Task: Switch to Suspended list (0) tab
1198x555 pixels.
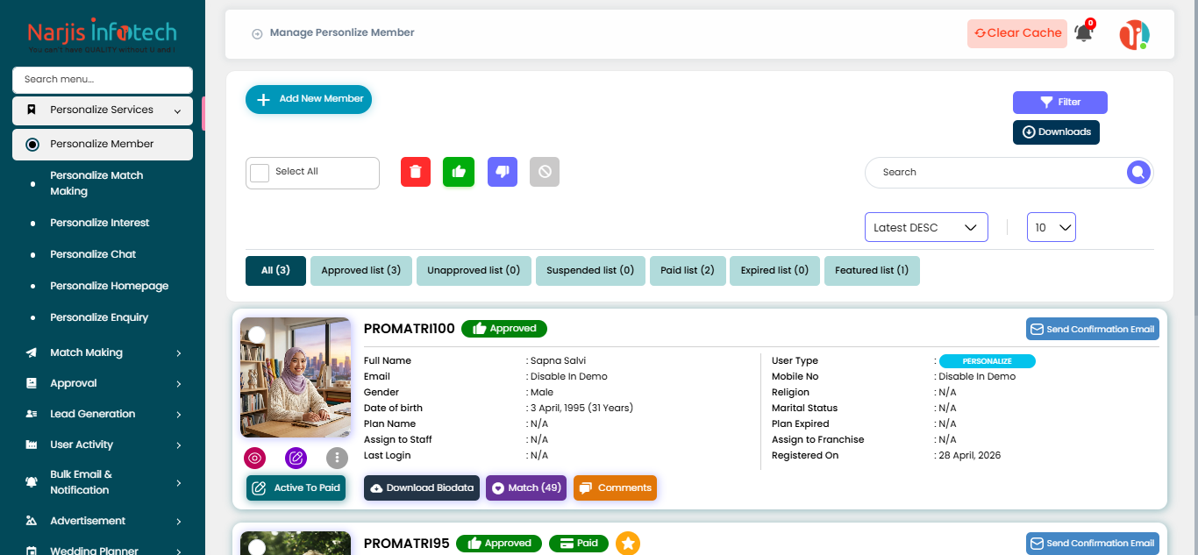Action: click(590, 271)
